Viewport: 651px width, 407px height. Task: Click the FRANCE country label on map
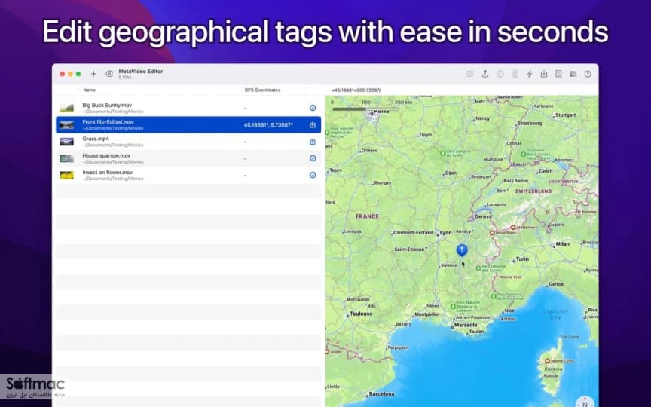(368, 216)
